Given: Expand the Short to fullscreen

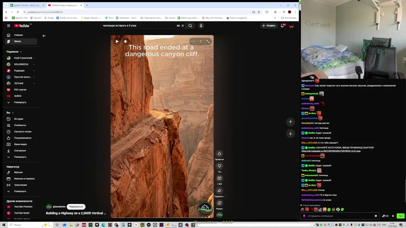Looking at the screenshot, I should click(x=208, y=41).
